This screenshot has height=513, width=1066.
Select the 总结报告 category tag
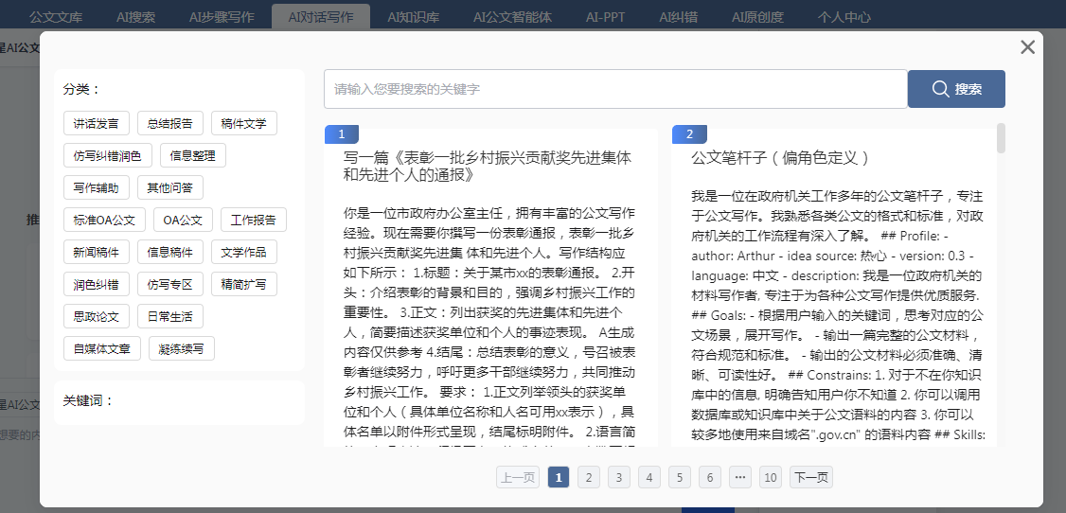[x=170, y=123]
